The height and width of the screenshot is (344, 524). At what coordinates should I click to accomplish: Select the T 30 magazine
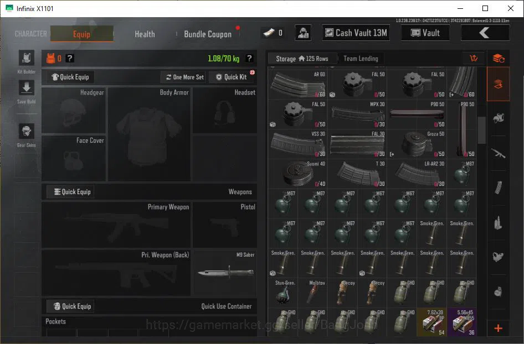tap(357, 174)
